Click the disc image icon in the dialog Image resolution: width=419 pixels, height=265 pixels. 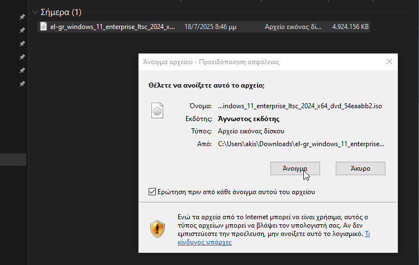157,110
